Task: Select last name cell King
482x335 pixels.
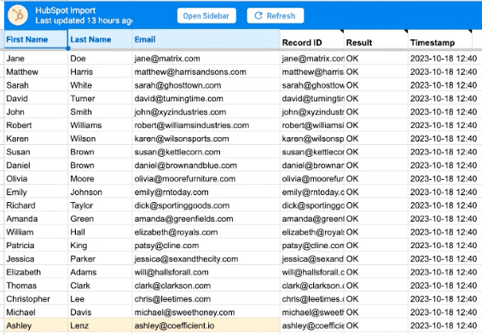Action: coord(100,245)
